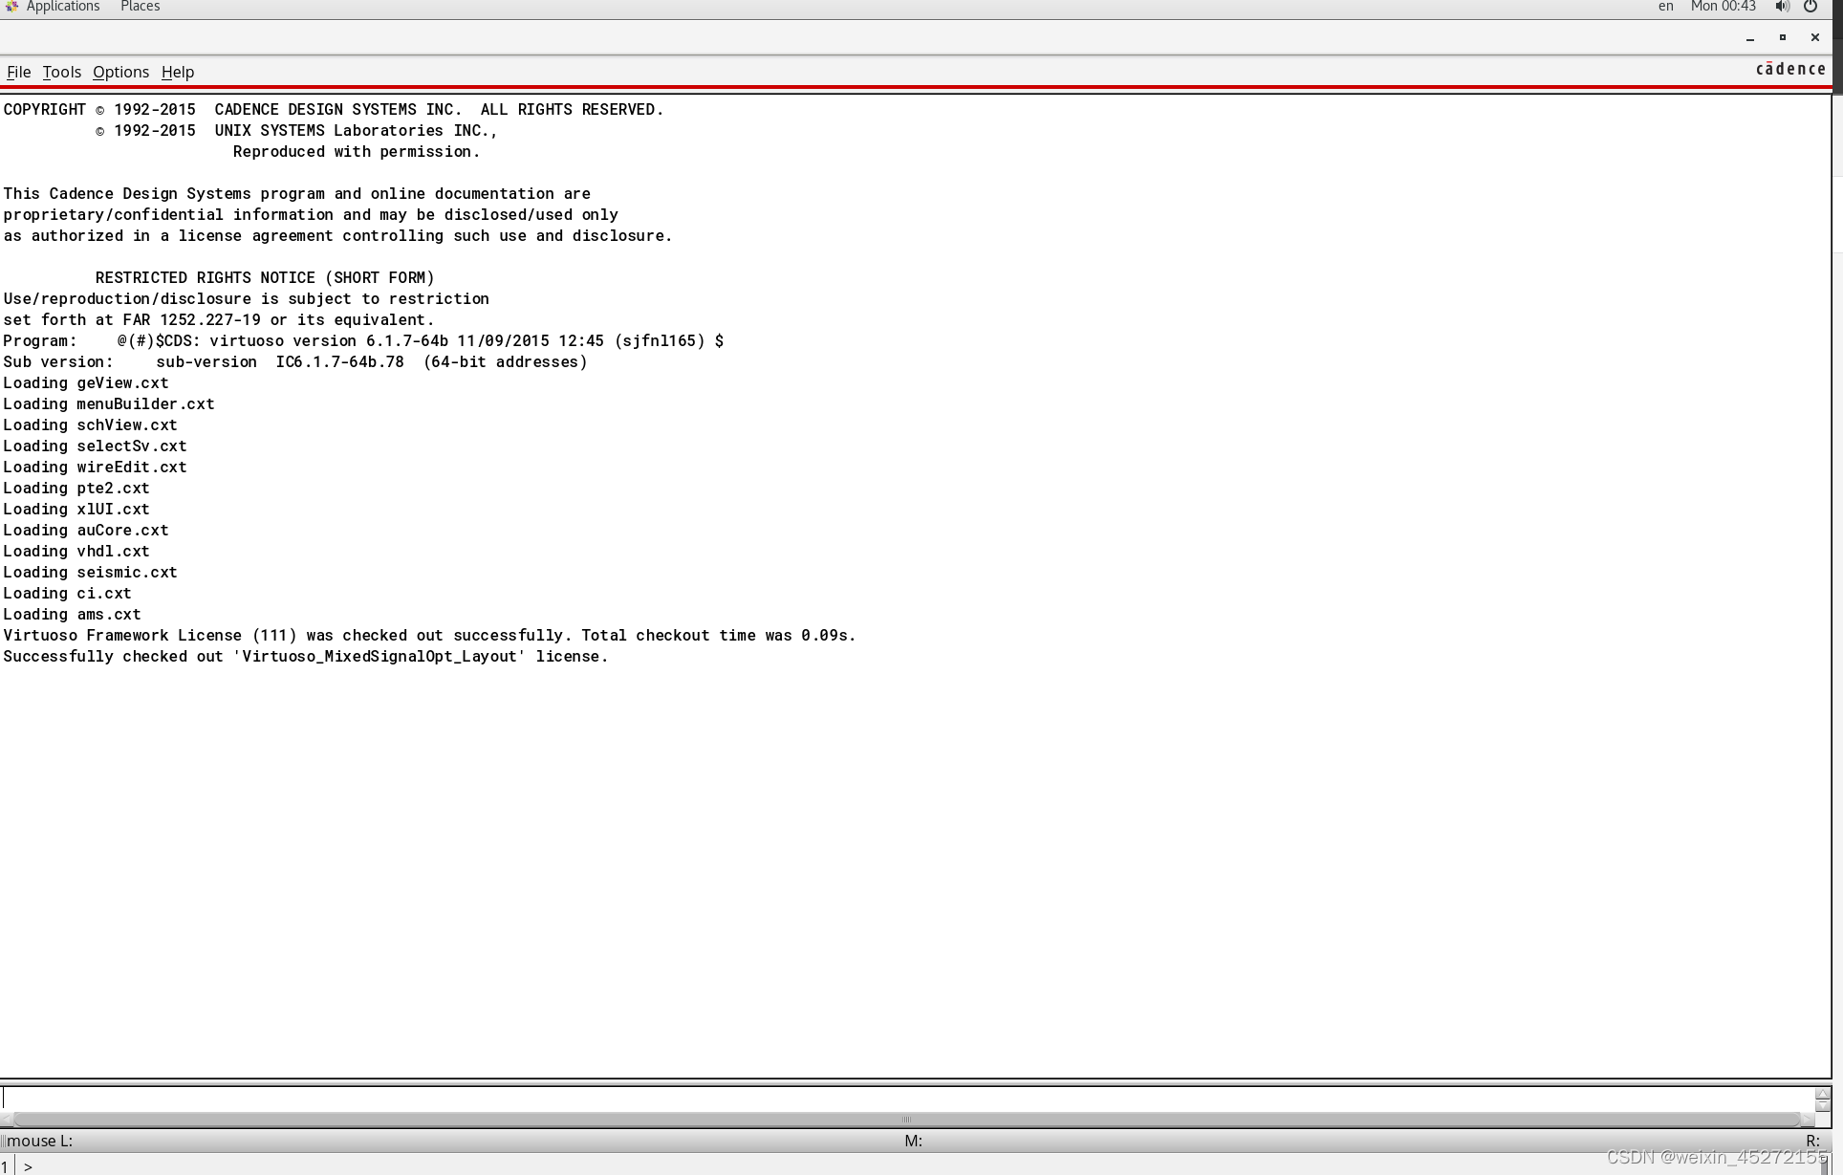
Task: Open the Help menu
Action: point(177,72)
